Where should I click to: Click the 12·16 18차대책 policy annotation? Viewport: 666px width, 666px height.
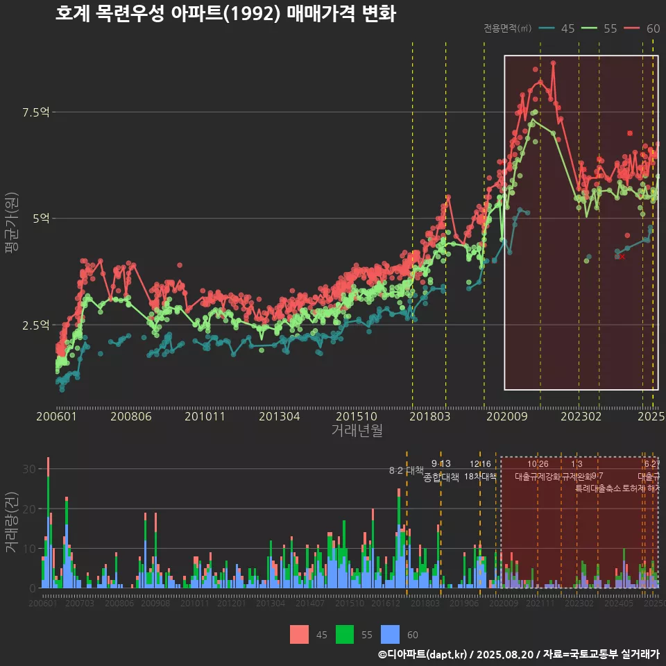(x=480, y=470)
